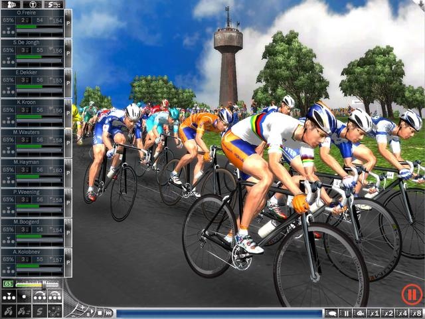Click the large red pause button
This screenshot has width=425, height=319.
411,294
